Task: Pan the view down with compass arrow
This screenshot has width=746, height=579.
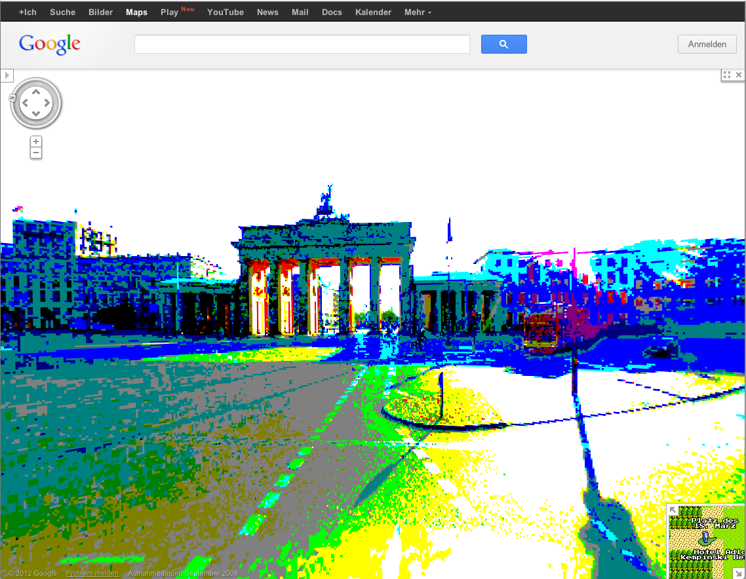Action: point(36,114)
